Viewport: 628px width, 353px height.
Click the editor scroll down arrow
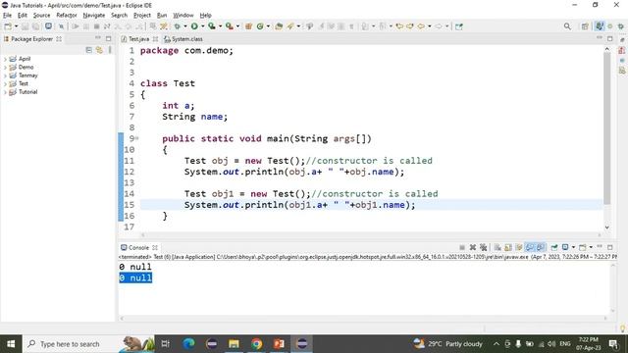(x=606, y=227)
